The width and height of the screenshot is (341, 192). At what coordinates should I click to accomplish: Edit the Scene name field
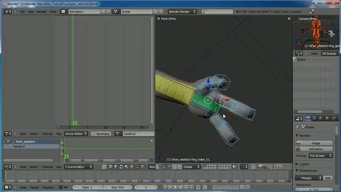point(136,12)
